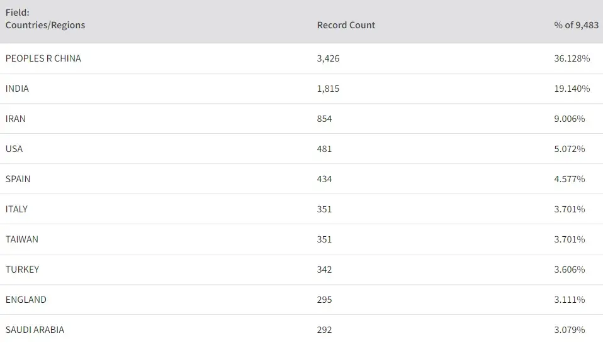The width and height of the screenshot is (603, 343).
Task: Click Iran's record count of 854
Action: (324, 119)
